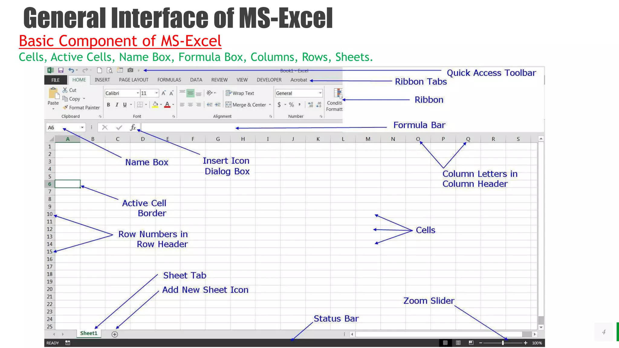Increase the indent level
The image size is (619, 348).
(x=218, y=105)
